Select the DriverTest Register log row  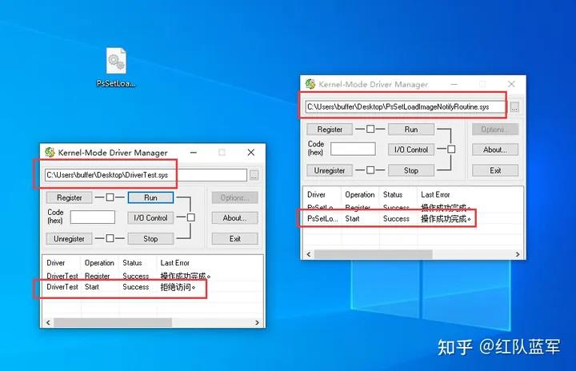[153, 276]
